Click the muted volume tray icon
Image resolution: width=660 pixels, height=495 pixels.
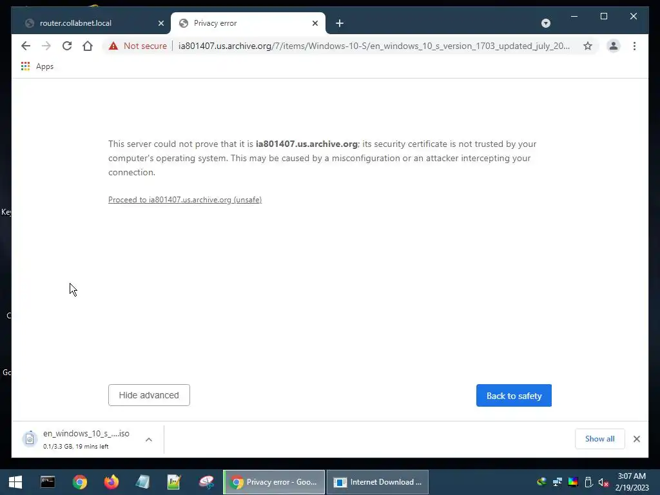[x=603, y=482]
